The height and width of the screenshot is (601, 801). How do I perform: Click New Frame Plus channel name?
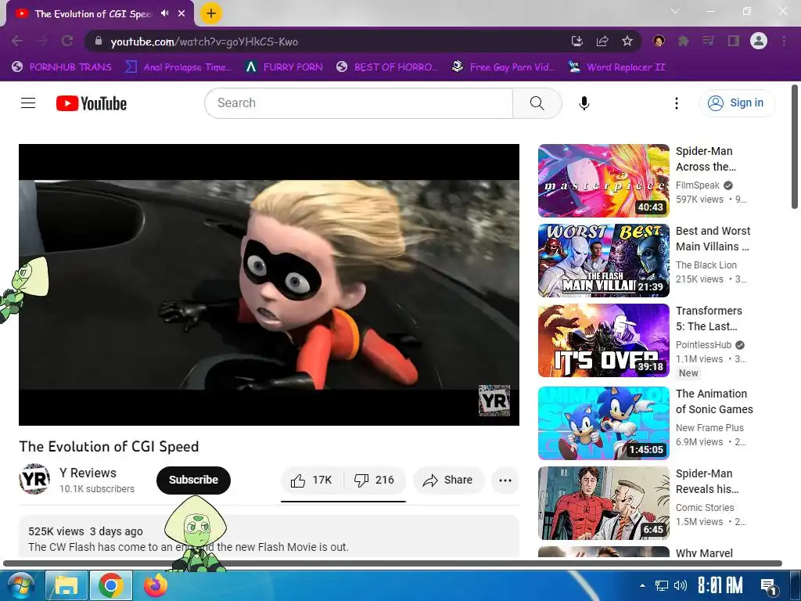coord(710,428)
